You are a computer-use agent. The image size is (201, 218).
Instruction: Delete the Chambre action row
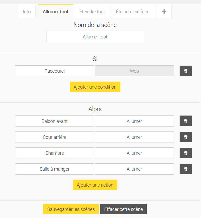(186, 153)
